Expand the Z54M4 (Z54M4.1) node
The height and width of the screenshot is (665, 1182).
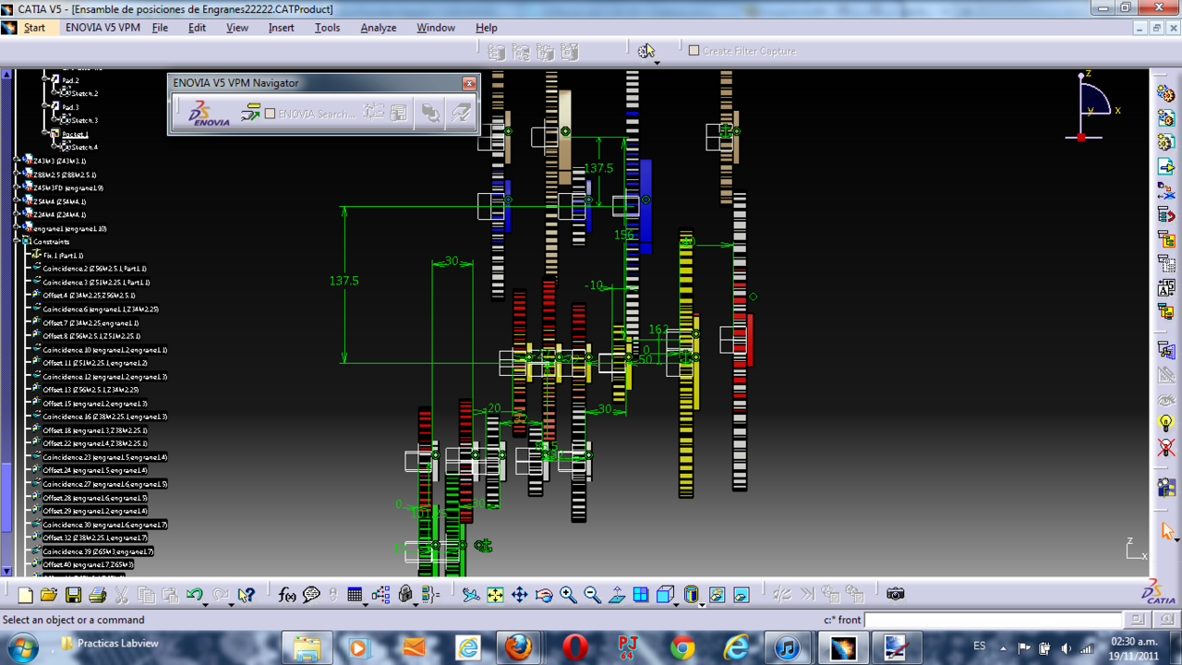[x=18, y=201]
